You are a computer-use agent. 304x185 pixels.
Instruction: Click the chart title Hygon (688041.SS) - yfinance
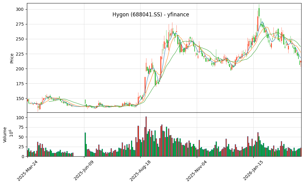click(151, 15)
